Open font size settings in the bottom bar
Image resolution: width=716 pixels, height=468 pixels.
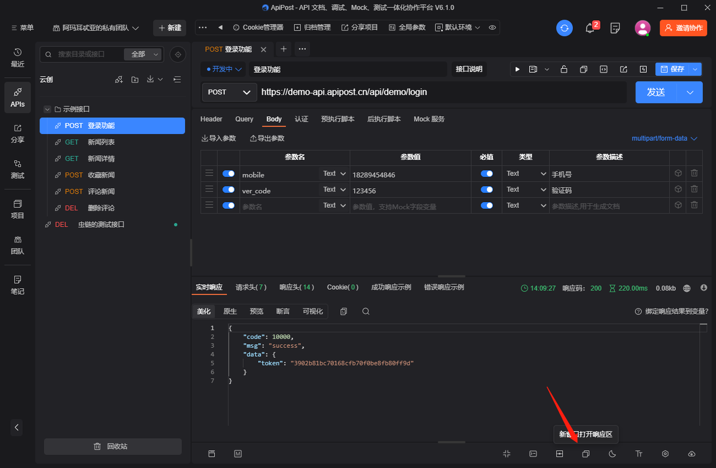(639, 454)
